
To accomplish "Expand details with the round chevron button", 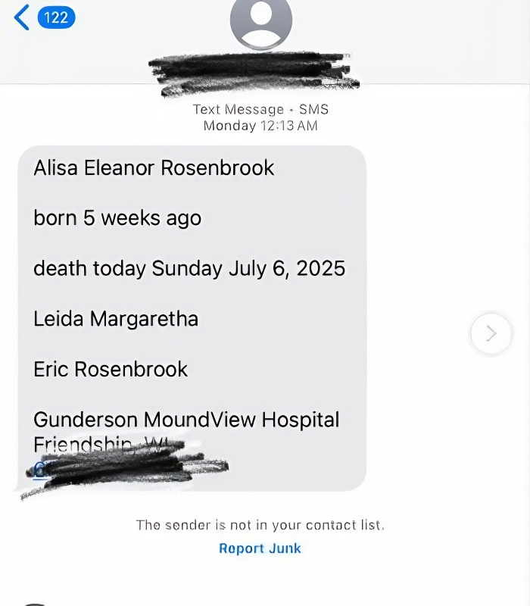I will click(491, 333).
